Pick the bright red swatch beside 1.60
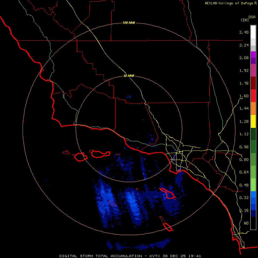258x258 pixels. pyautogui.click(x=253, y=96)
